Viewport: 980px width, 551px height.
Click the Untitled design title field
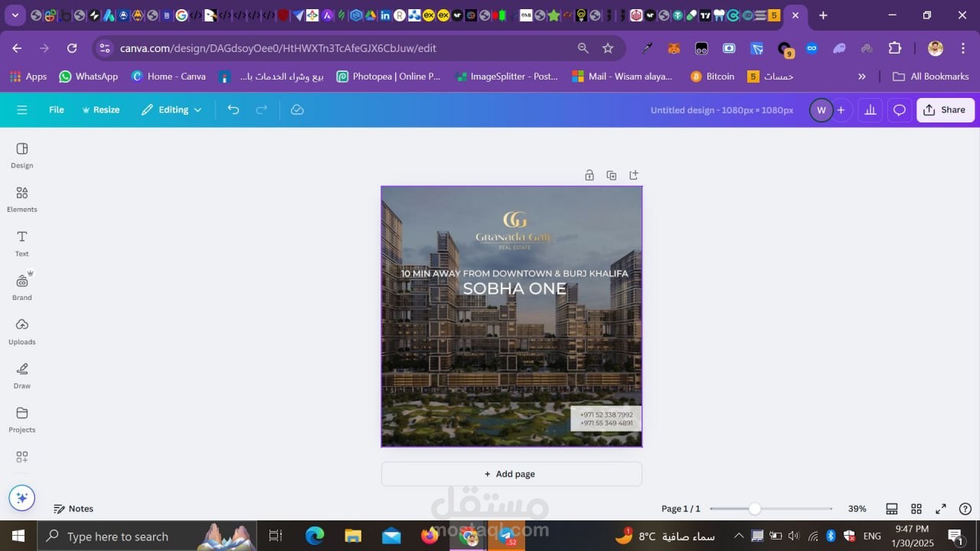tap(722, 110)
